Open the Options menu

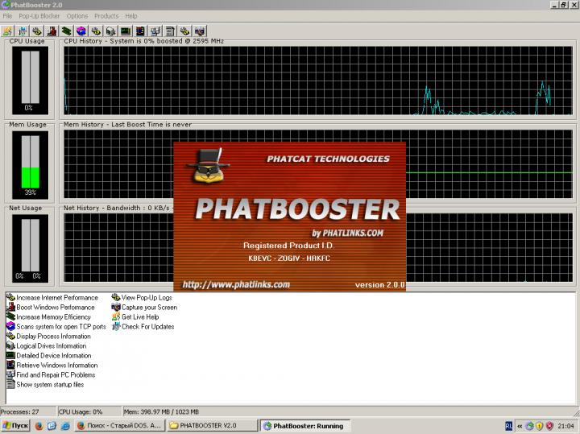tap(77, 16)
